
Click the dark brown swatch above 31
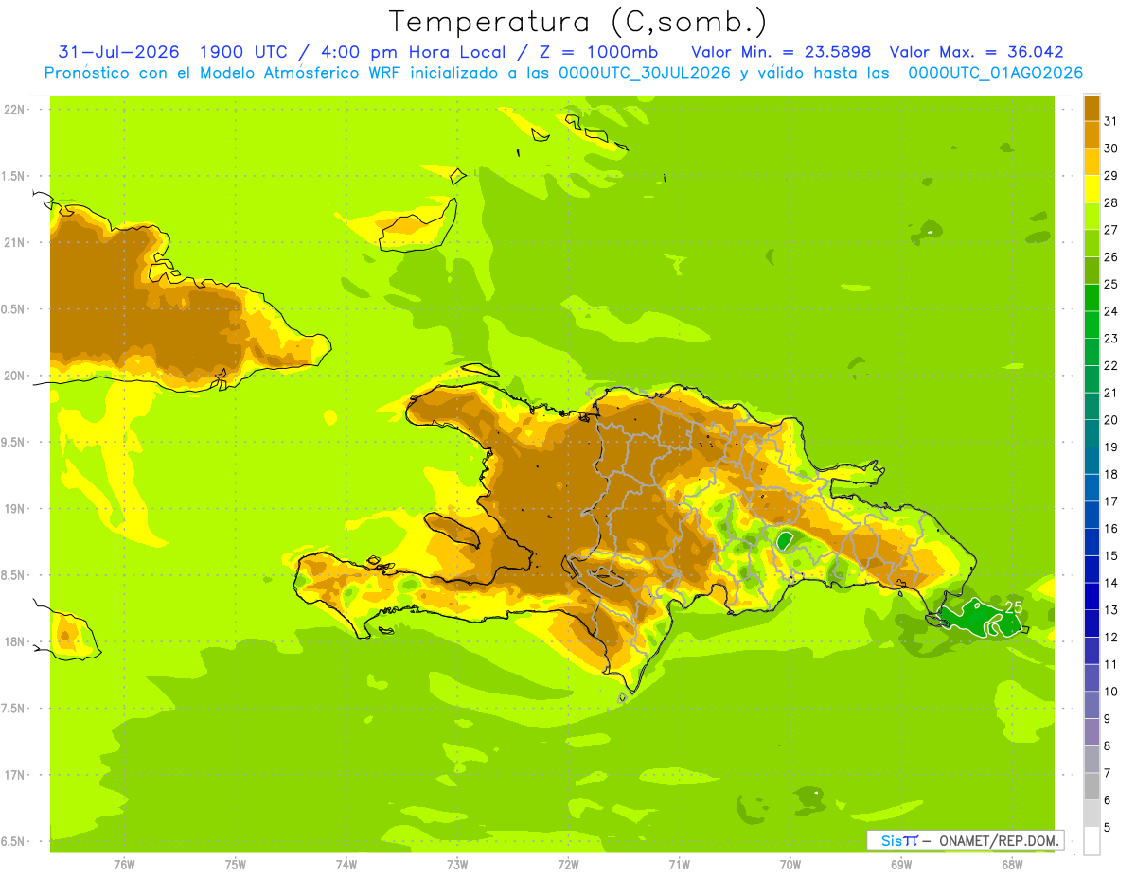(1092, 107)
